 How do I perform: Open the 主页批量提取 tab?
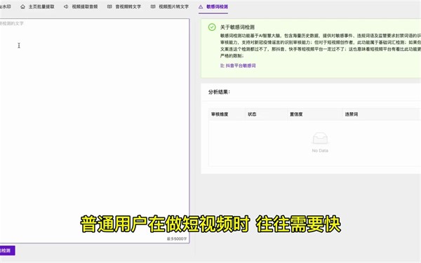[x=41, y=7]
